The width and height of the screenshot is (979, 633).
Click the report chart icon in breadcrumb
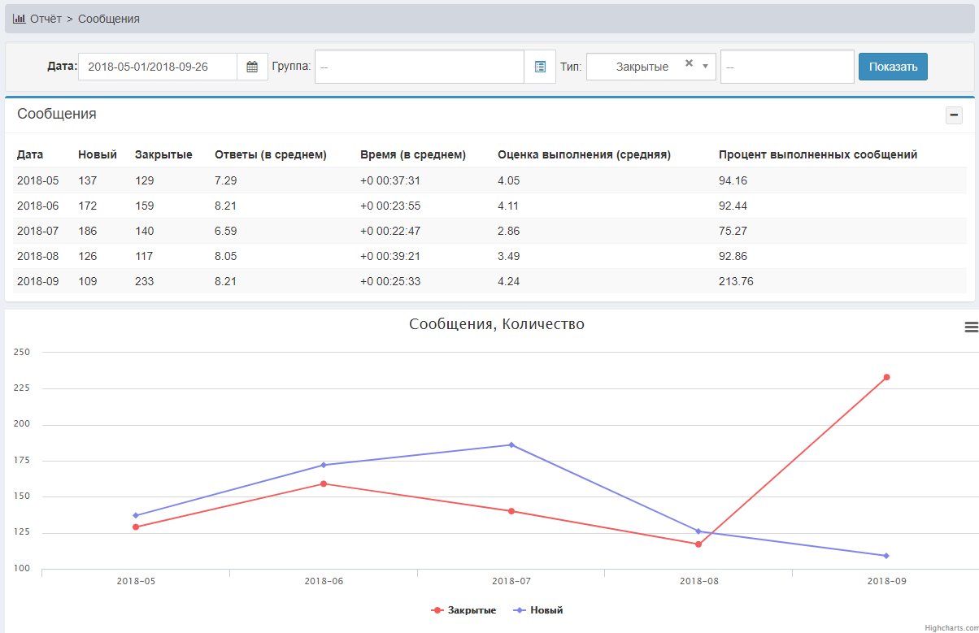(20, 19)
